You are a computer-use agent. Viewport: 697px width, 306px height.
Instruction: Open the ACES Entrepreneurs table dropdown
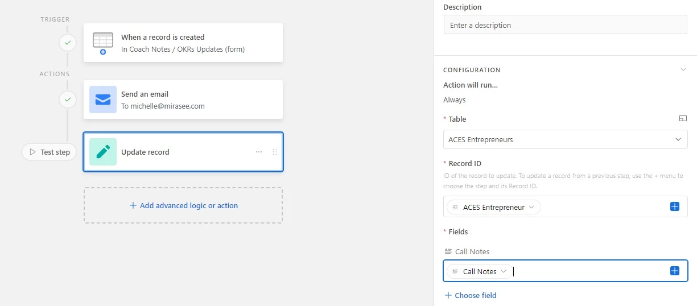click(565, 139)
